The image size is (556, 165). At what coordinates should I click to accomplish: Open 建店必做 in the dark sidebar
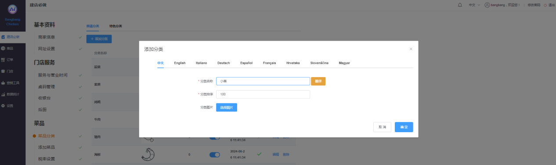(x=13, y=37)
